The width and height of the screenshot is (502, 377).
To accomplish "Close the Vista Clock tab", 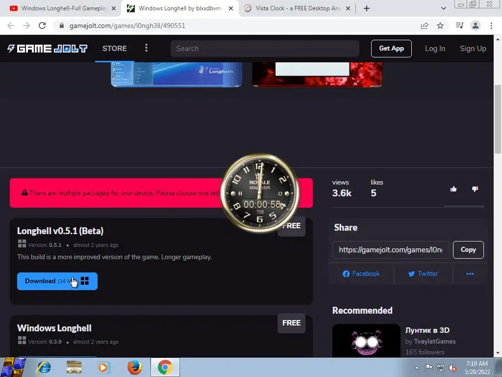I will click(348, 9).
